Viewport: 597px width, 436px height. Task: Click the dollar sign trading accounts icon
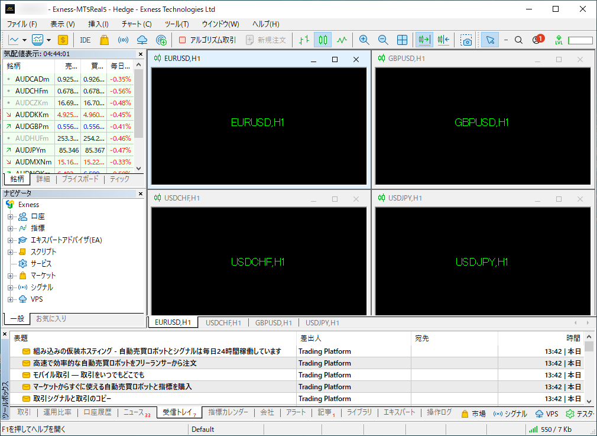click(63, 40)
